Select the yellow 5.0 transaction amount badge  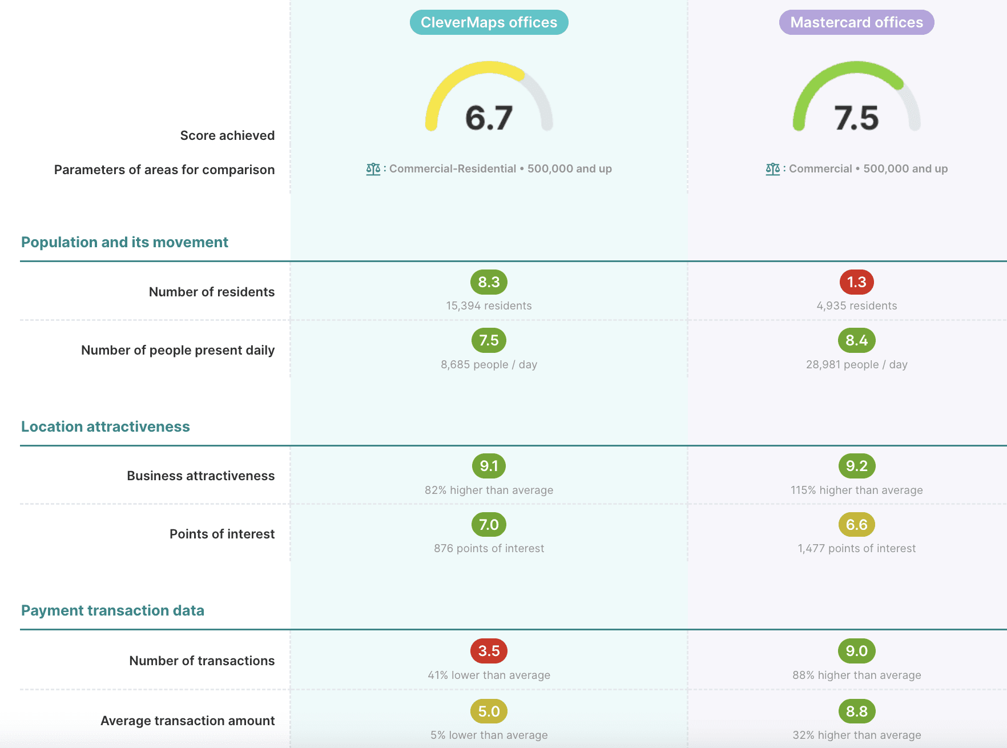(489, 711)
